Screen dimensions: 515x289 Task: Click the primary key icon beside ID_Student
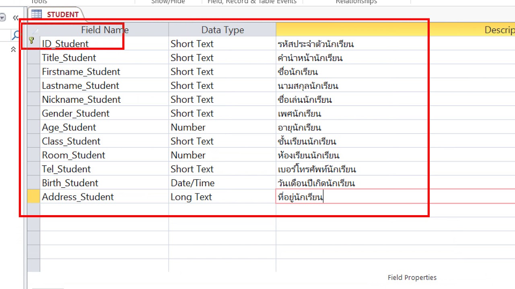32,41
